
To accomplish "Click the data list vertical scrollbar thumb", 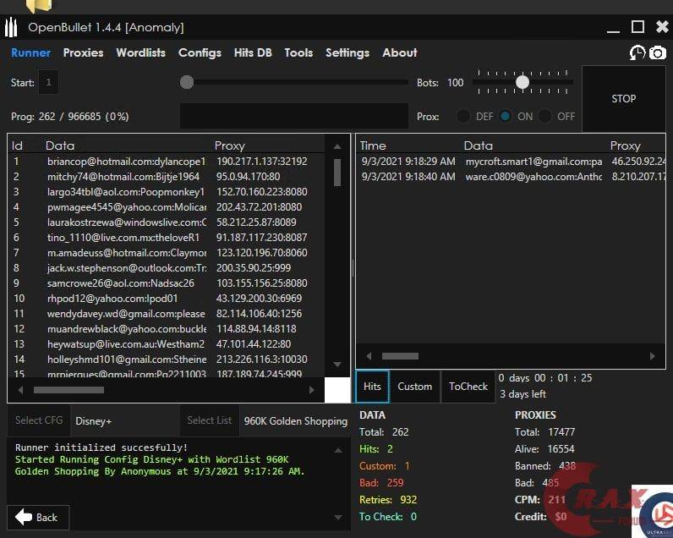I will (x=337, y=173).
